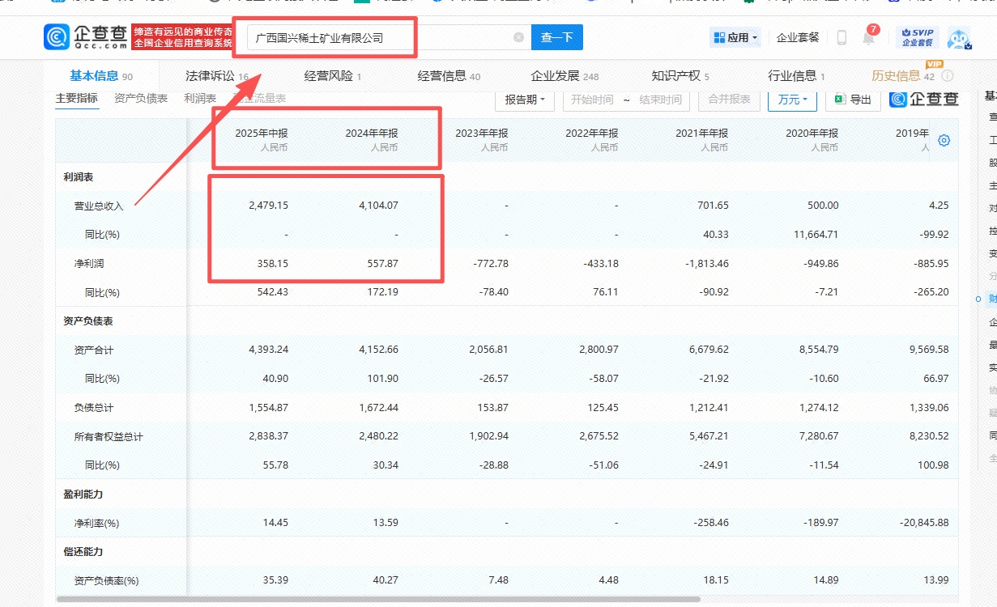This screenshot has height=607, width=997.
Task: Click the Qcc 企查查 logo
Action: pyautogui.click(x=87, y=37)
